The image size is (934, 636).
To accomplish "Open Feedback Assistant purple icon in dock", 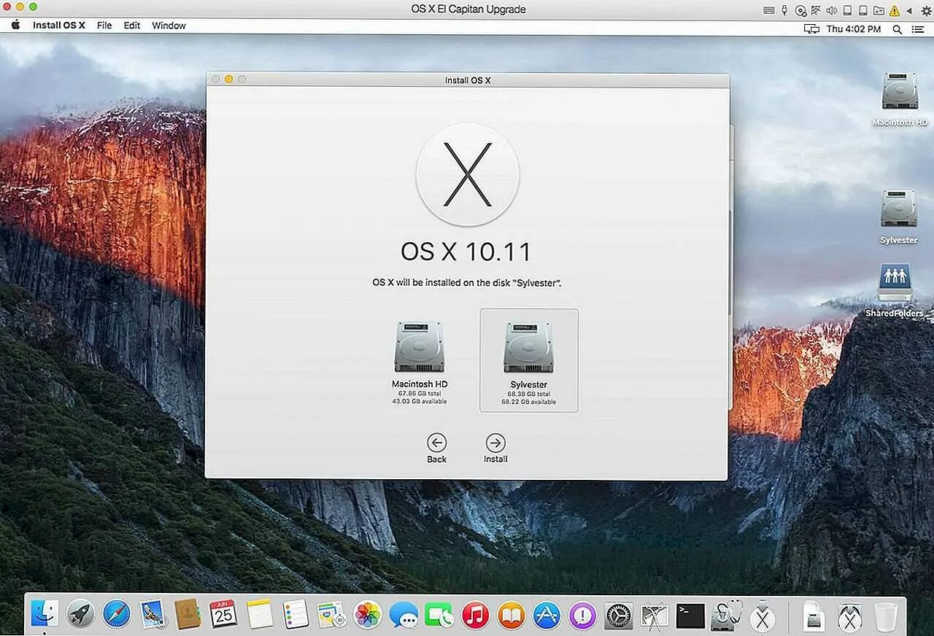I will click(582, 614).
